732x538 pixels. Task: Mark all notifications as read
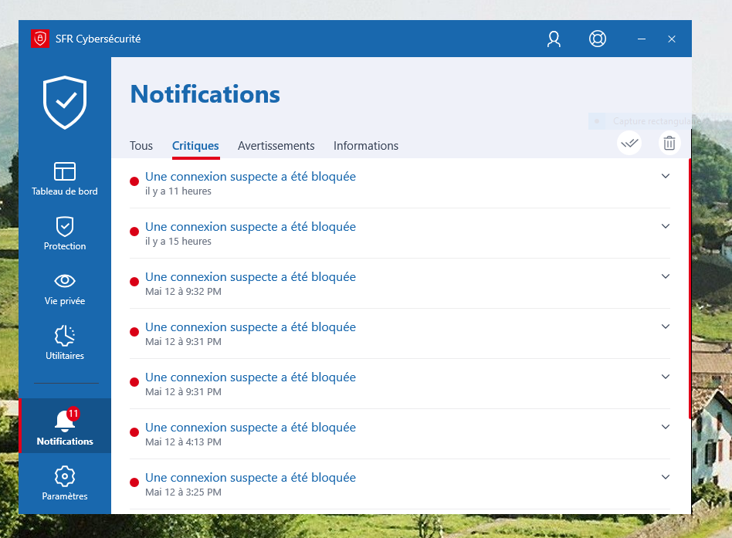tap(629, 143)
